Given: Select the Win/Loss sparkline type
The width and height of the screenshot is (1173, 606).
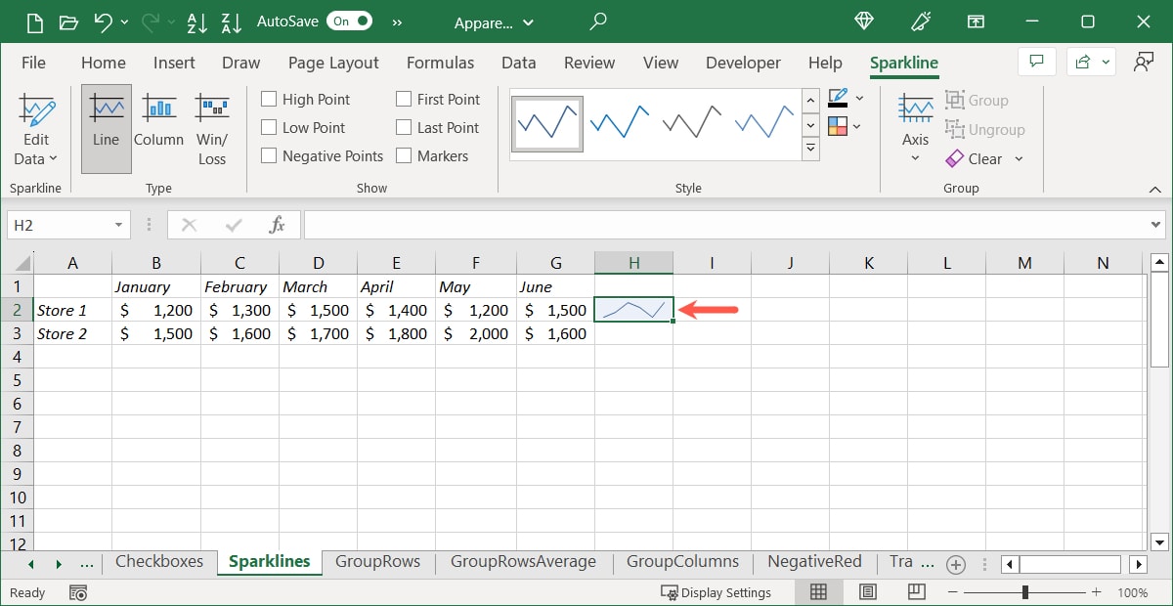Looking at the screenshot, I should click(212, 127).
